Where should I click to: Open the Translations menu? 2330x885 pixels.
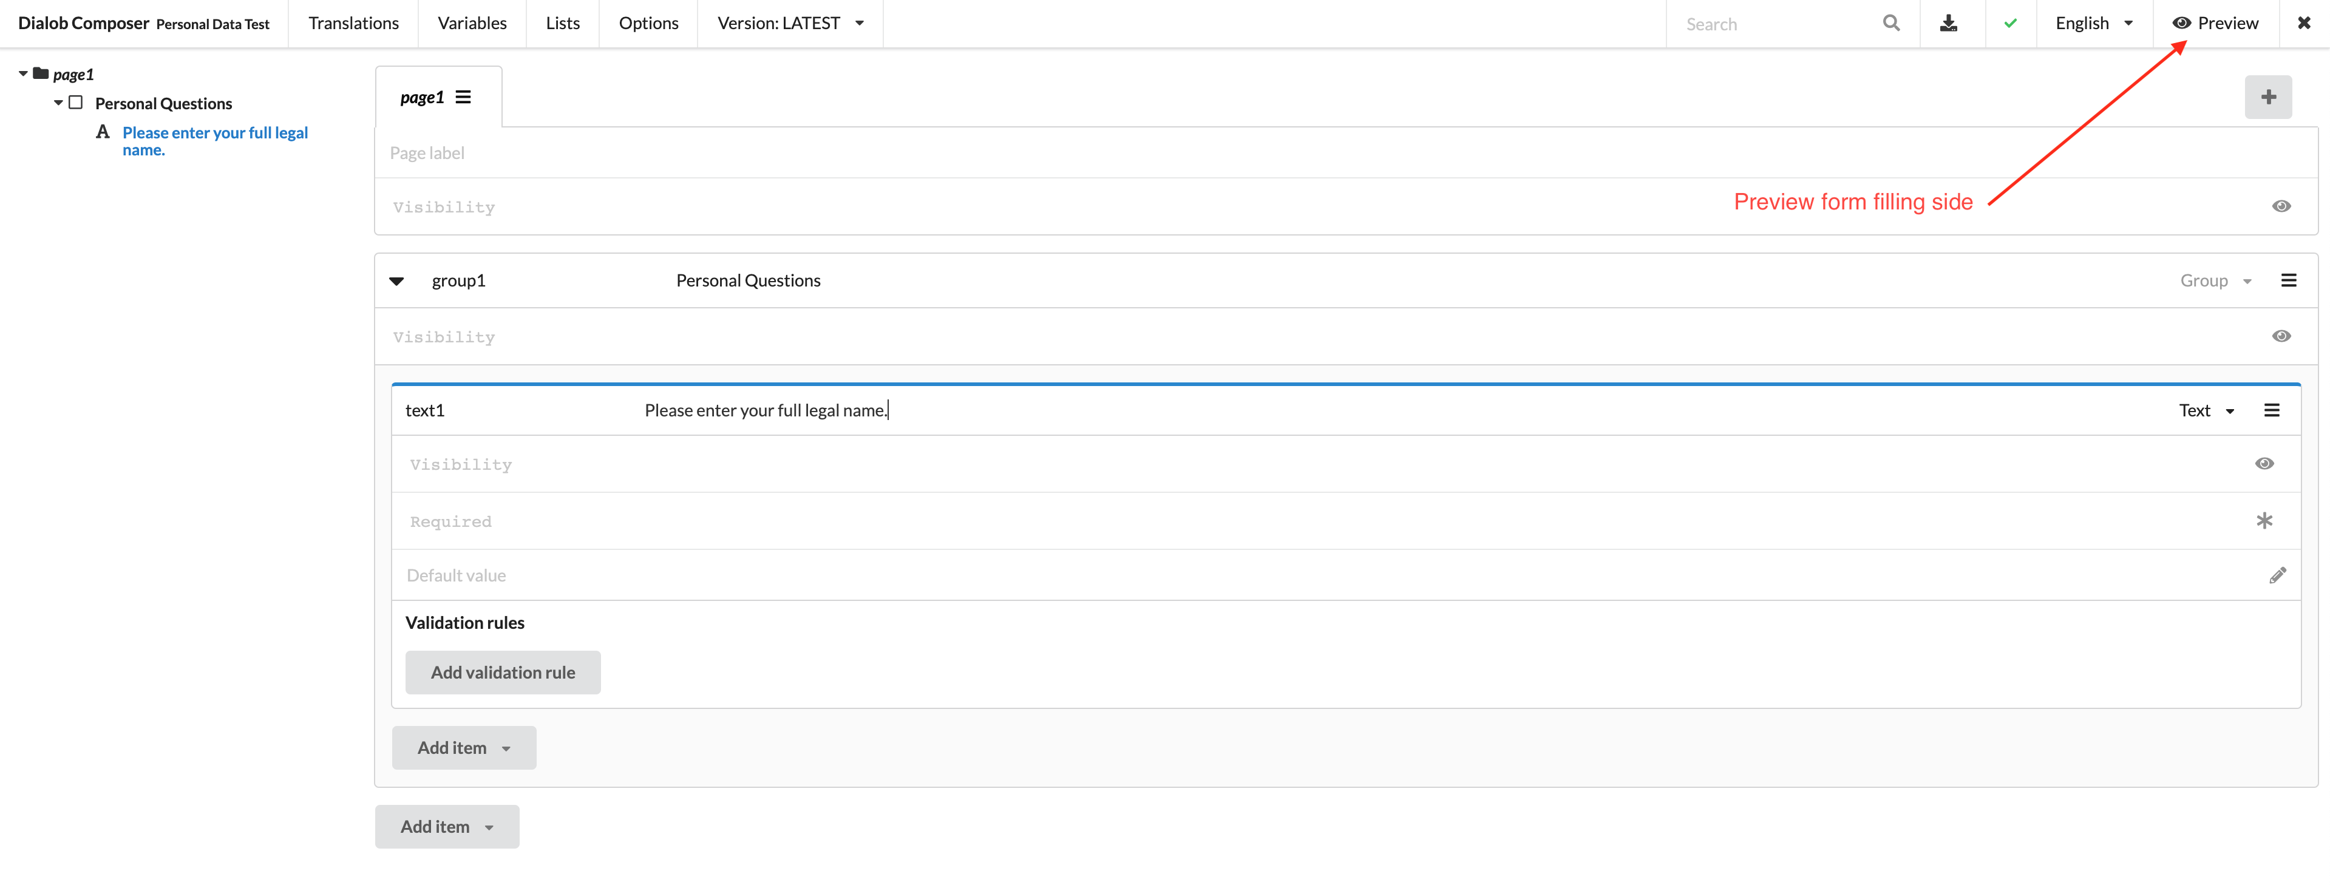pyautogui.click(x=353, y=22)
